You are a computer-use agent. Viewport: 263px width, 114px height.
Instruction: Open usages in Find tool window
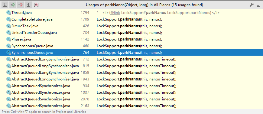coord(258,5)
